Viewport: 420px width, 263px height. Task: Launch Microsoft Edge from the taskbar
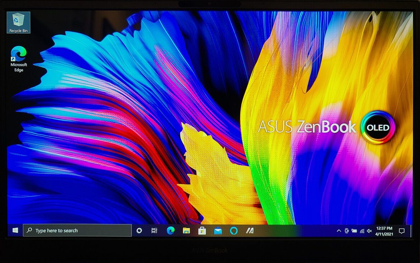(171, 230)
